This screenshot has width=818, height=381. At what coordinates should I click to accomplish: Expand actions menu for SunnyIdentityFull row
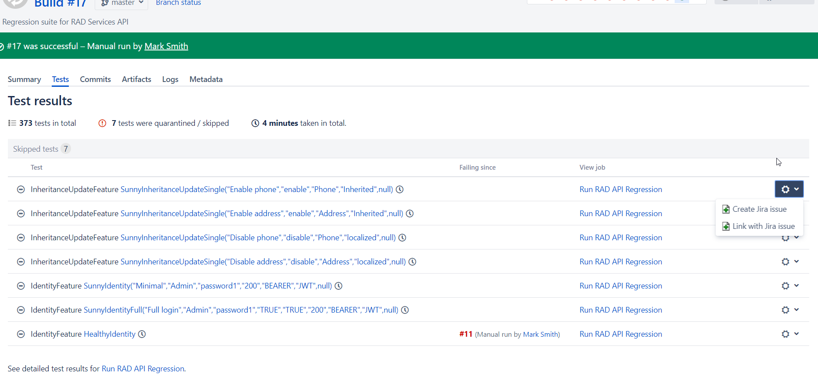(790, 310)
